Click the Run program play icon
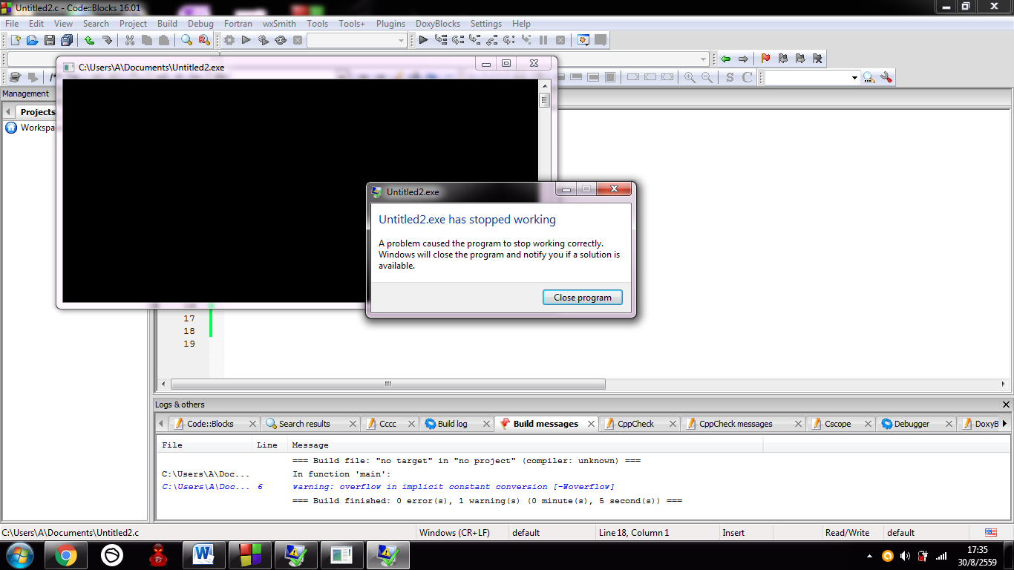 point(246,40)
